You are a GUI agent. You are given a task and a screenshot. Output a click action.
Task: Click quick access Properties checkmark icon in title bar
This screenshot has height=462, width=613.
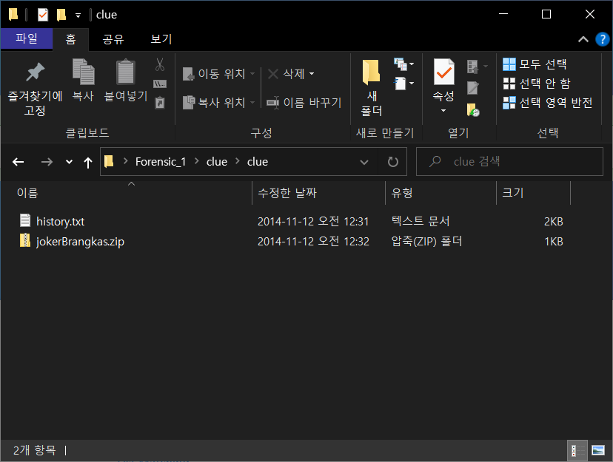pyautogui.click(x=43, y=15)
